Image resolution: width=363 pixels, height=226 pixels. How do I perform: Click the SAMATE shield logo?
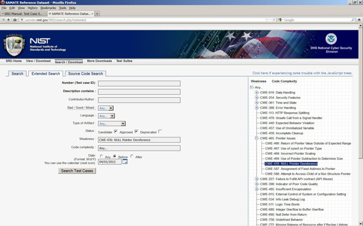(14, 45)
